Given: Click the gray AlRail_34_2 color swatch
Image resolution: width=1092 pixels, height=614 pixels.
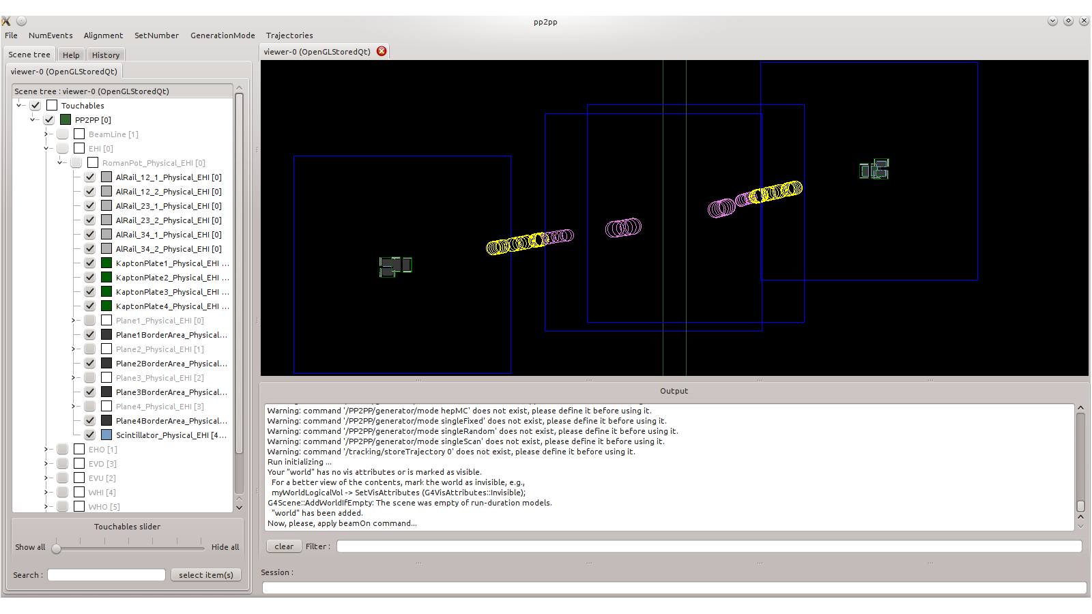Looking at the screenshot, I should (x=106, y=249).
